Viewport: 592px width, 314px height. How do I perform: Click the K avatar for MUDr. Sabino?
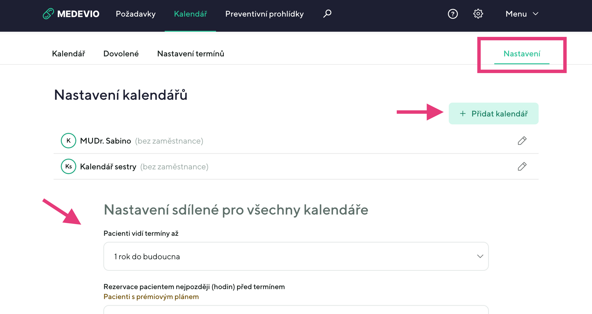tap(68, 141)
